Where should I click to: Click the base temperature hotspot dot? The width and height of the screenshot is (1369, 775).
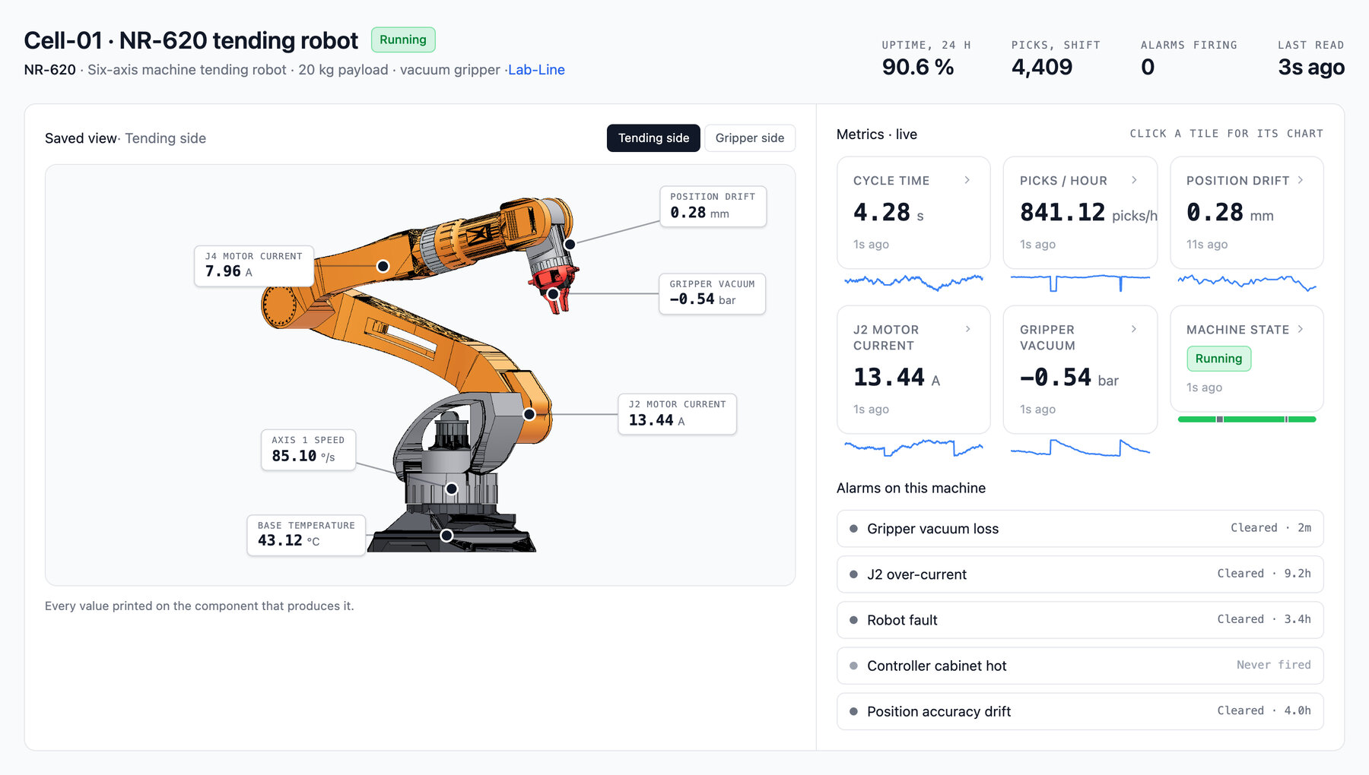coord(447,536)
